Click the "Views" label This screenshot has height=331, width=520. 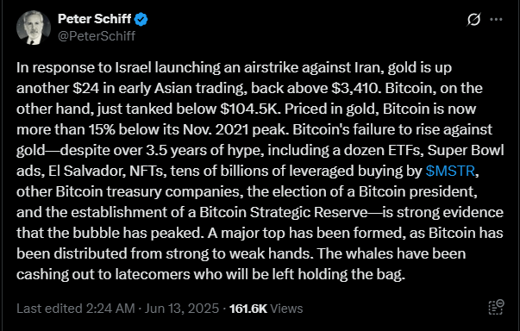pos(286,309)
